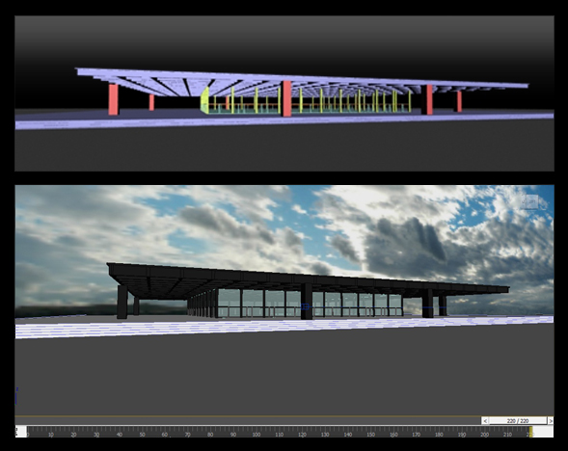The width and height of the screenshot is (568, 451).
Task: Click the blue selection bracket on center column
Action: click(305, 306)
